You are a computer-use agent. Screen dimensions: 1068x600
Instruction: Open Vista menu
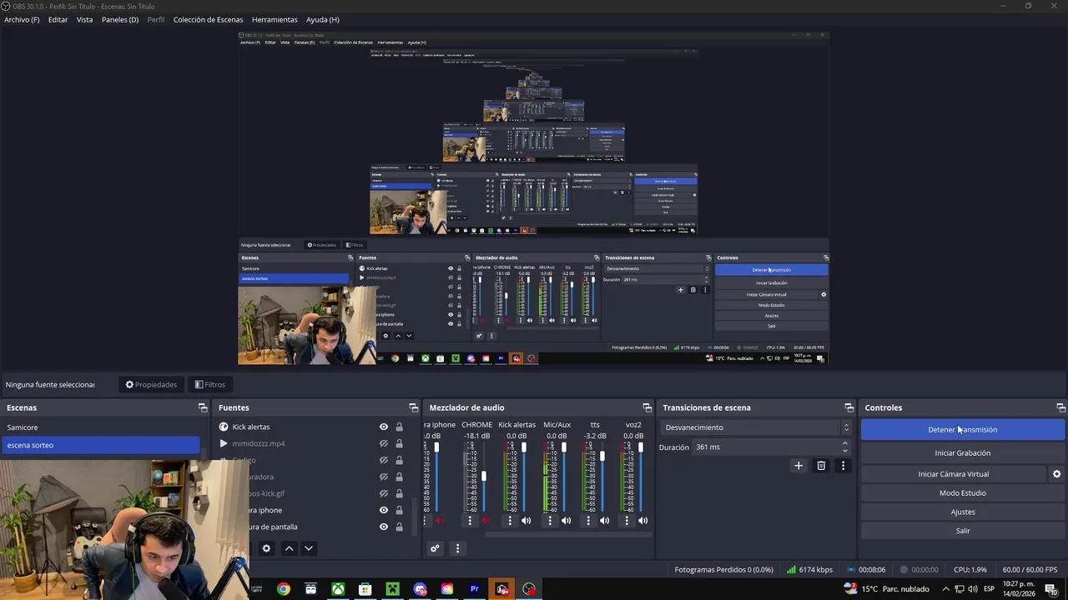tap(84, 19)
